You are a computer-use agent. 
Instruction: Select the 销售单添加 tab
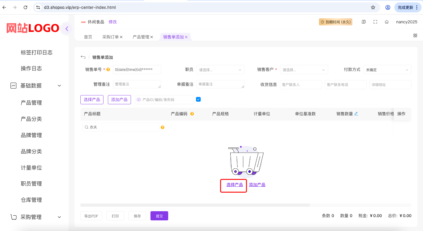(174, 37)
